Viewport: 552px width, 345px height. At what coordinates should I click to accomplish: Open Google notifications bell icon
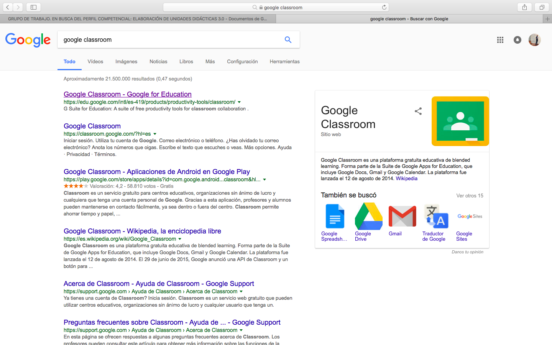tap(517, 40)
